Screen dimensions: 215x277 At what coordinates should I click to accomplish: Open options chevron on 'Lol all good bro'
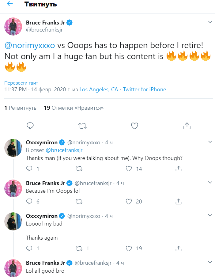pyautogui.click(x=210, y=262)
